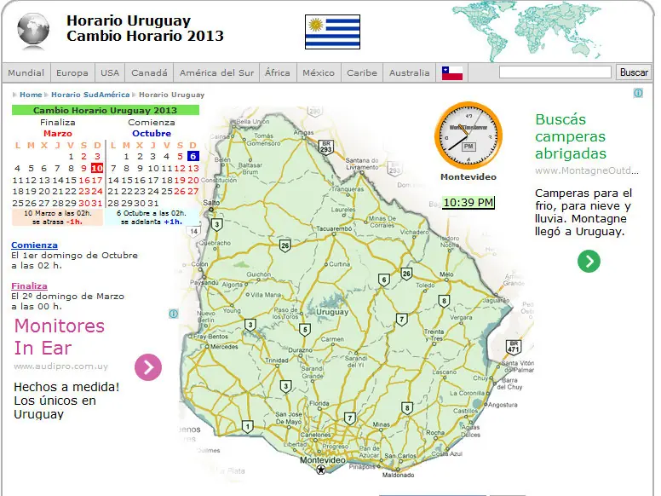Click the globe logo icon
Image resolution: width=661 pixels, height=496 pixels.
[x=33, y=31]
